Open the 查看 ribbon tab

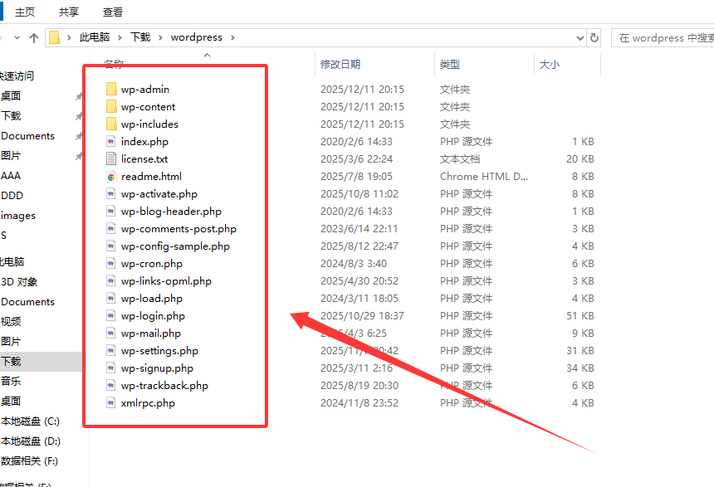[113, 12]
